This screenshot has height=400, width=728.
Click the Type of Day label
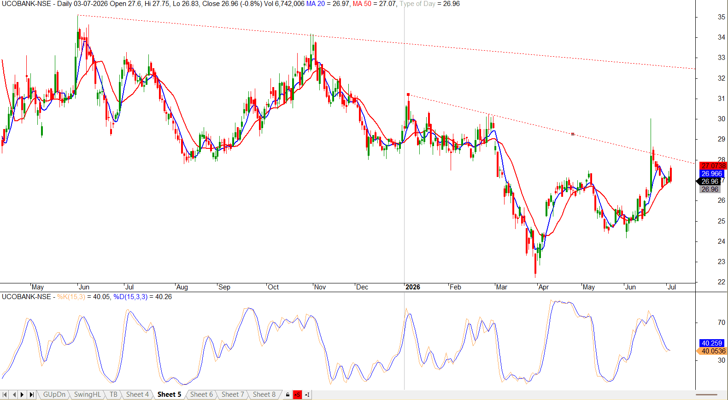417,4
